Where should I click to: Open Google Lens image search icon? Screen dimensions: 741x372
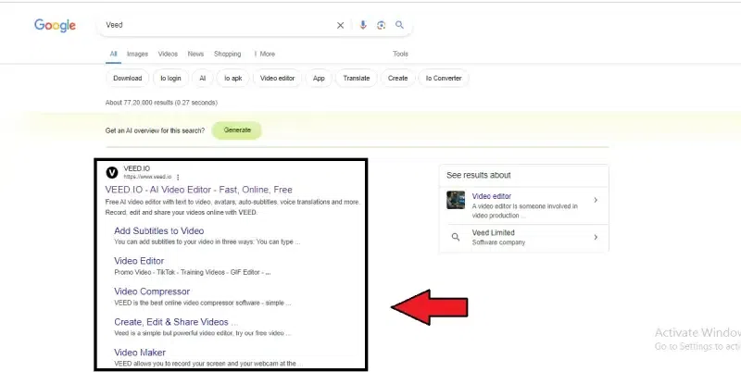(x=382, y=25)
